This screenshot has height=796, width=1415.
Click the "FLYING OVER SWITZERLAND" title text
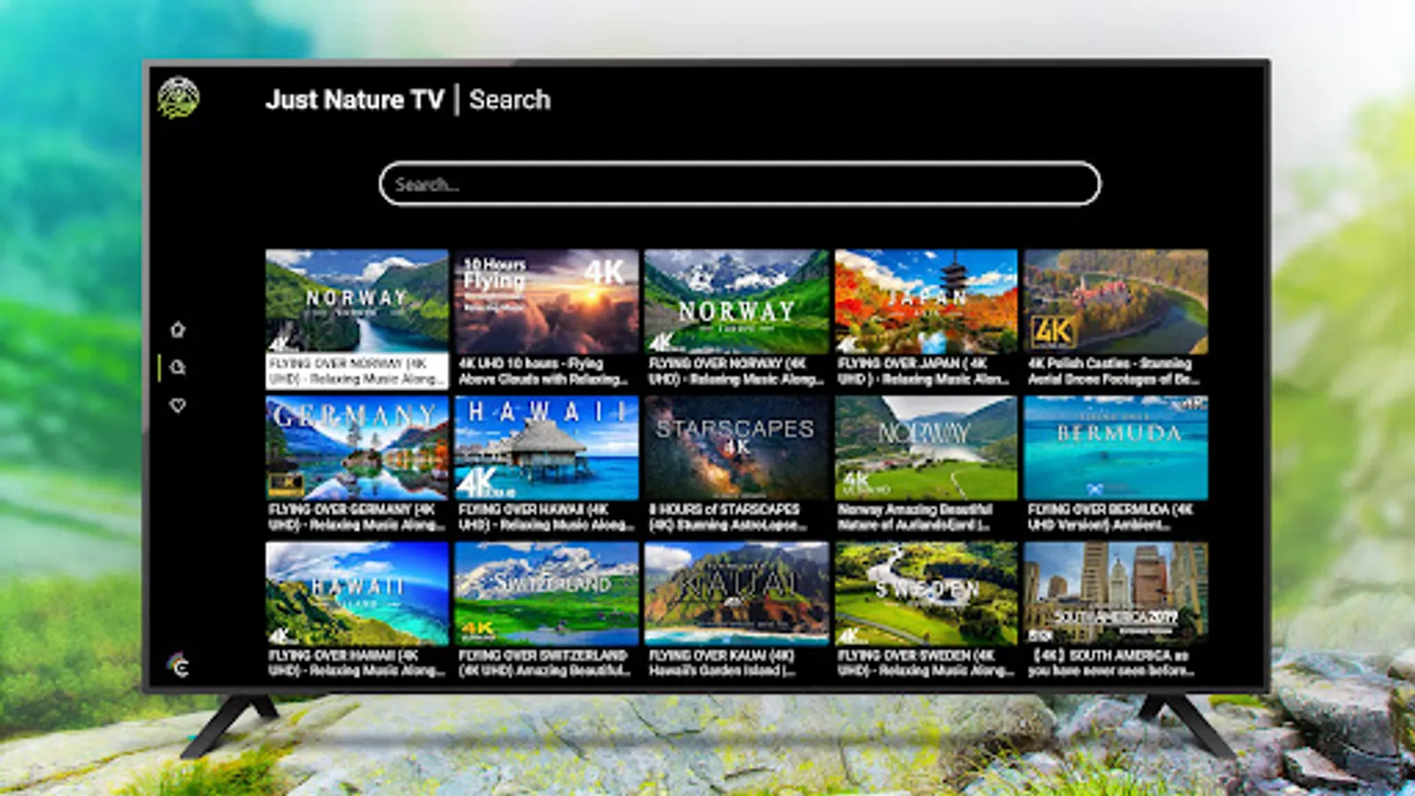point(543,655)
